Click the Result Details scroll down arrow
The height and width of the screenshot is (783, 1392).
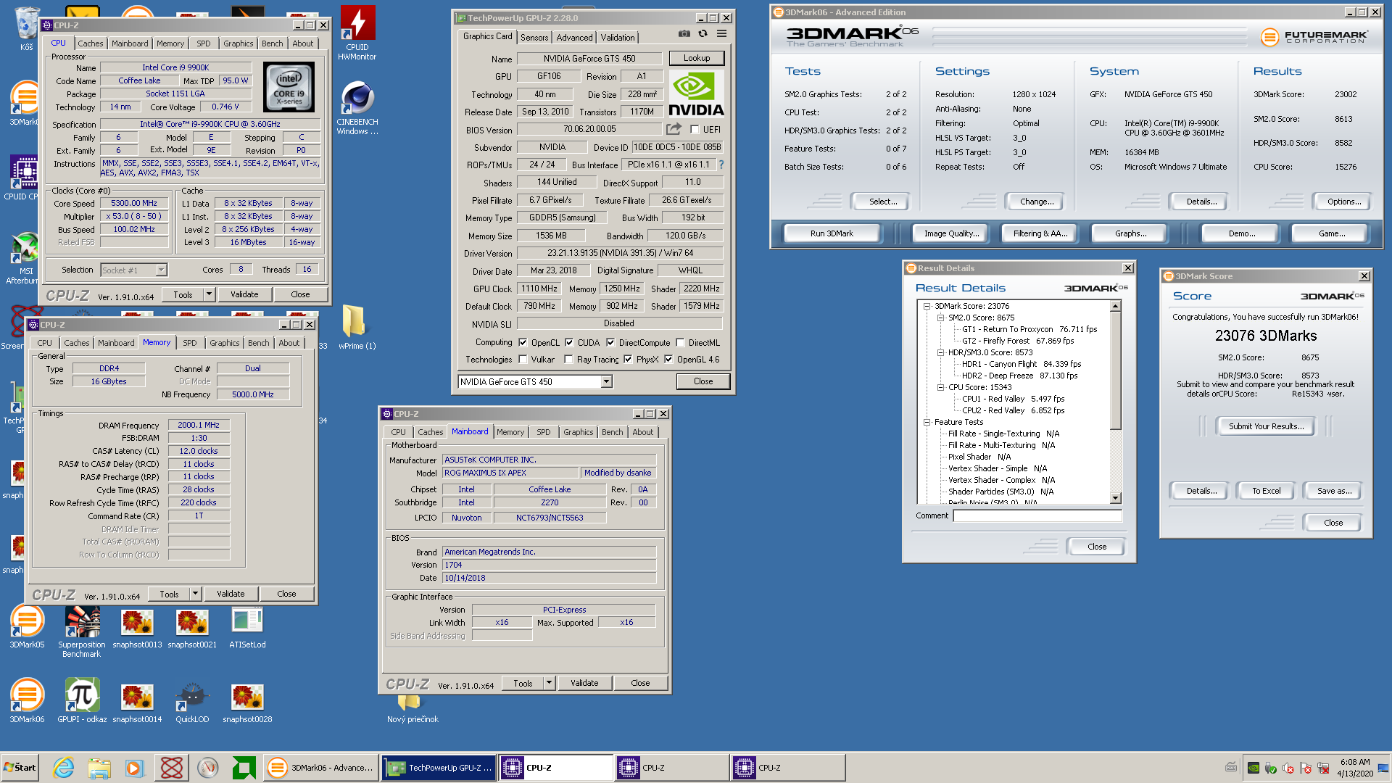(1116, 498)
